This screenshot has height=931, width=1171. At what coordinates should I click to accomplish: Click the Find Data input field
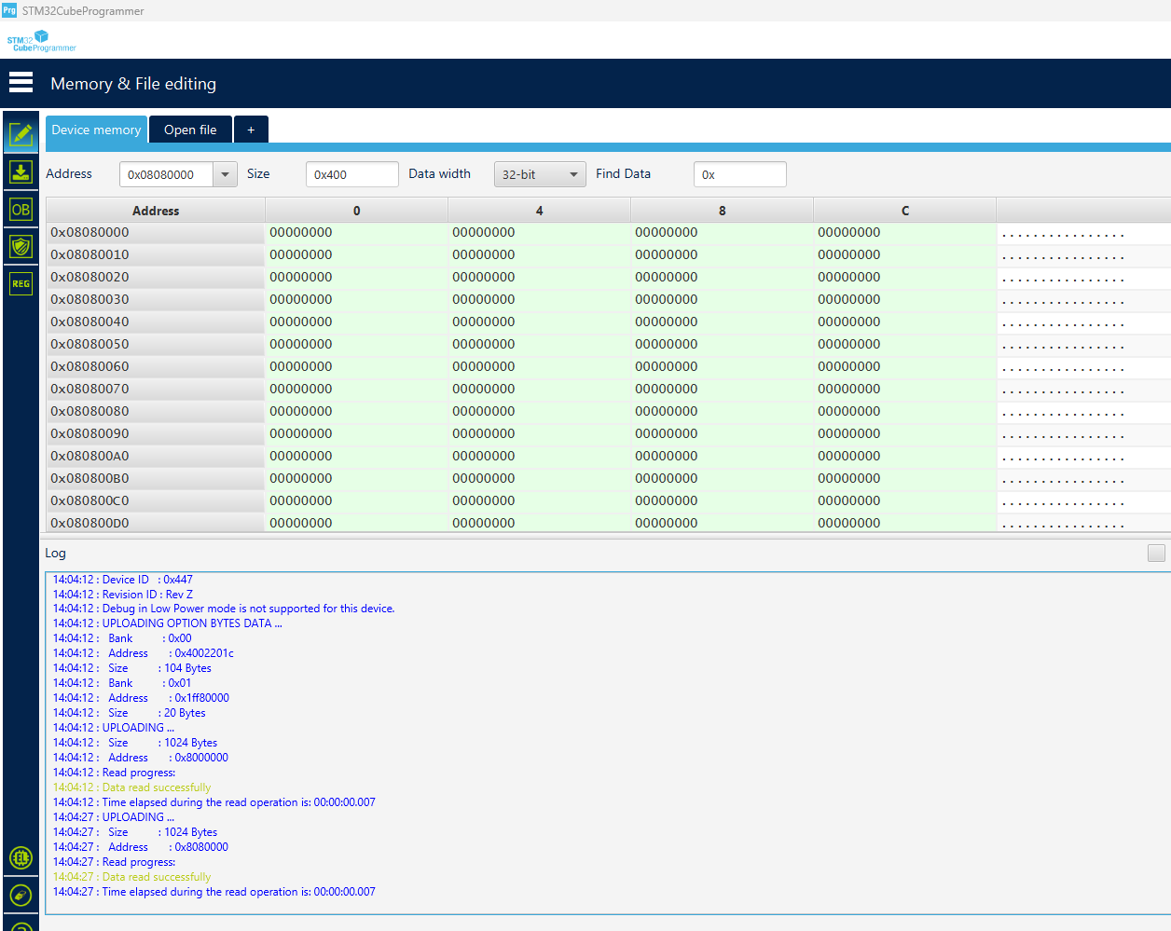[739, 174]
